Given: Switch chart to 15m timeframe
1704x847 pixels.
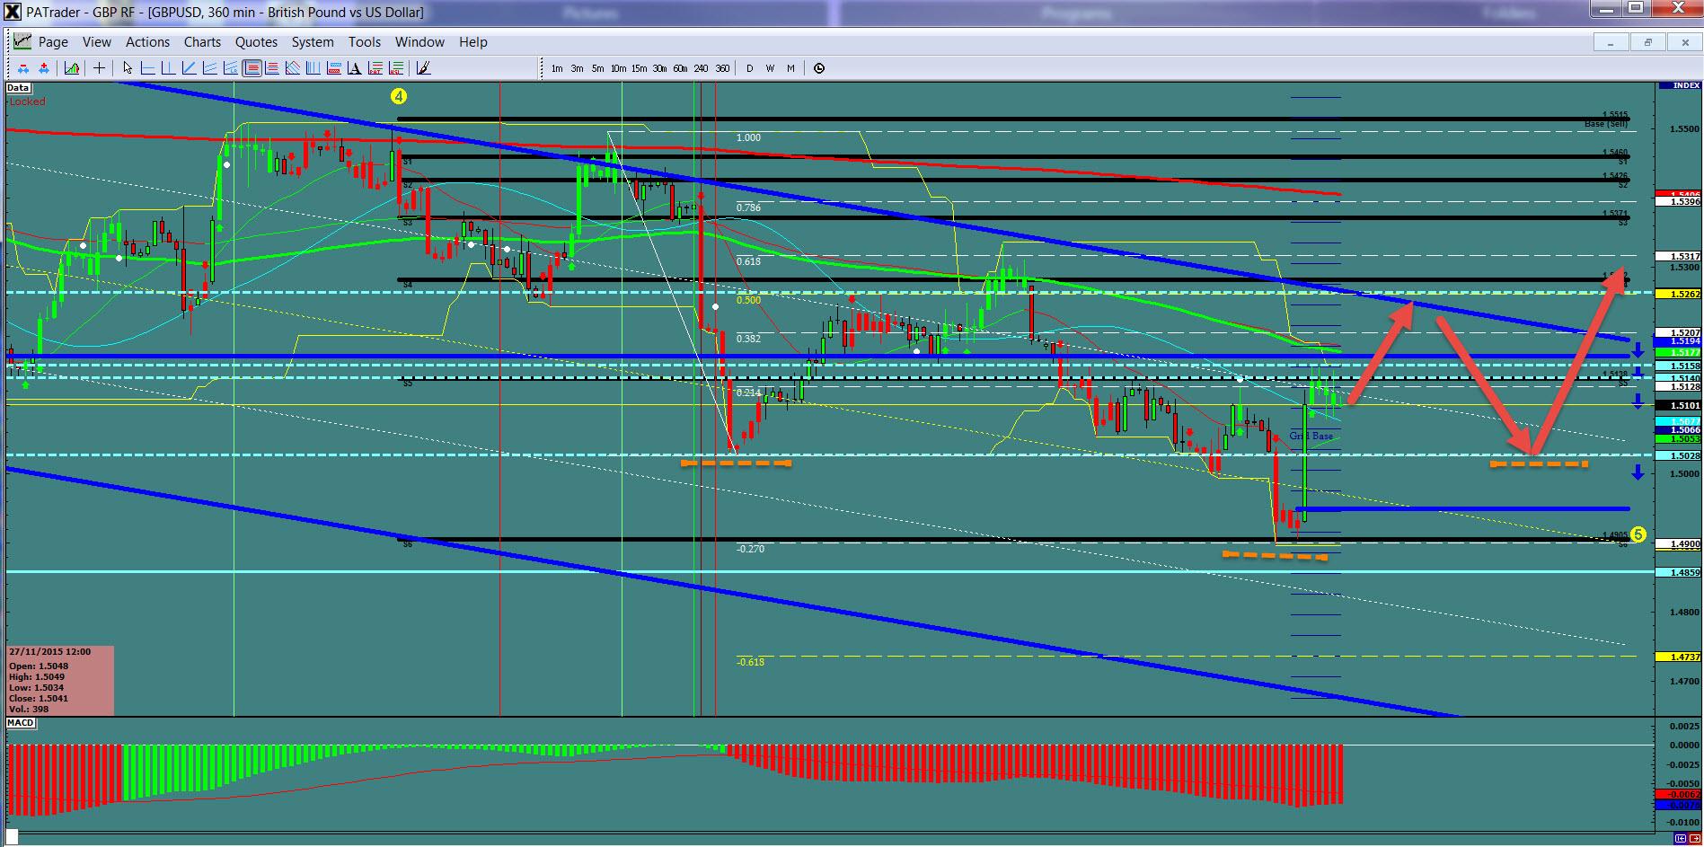Looking at the screenshot, I should [639, 68].
